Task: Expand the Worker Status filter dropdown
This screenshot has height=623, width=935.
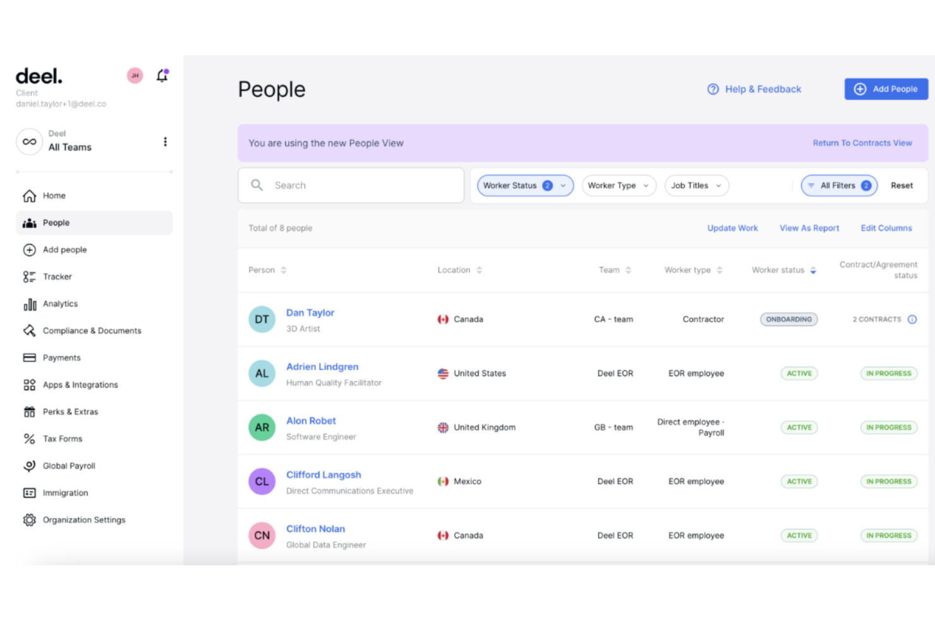Action: (525, 186)
